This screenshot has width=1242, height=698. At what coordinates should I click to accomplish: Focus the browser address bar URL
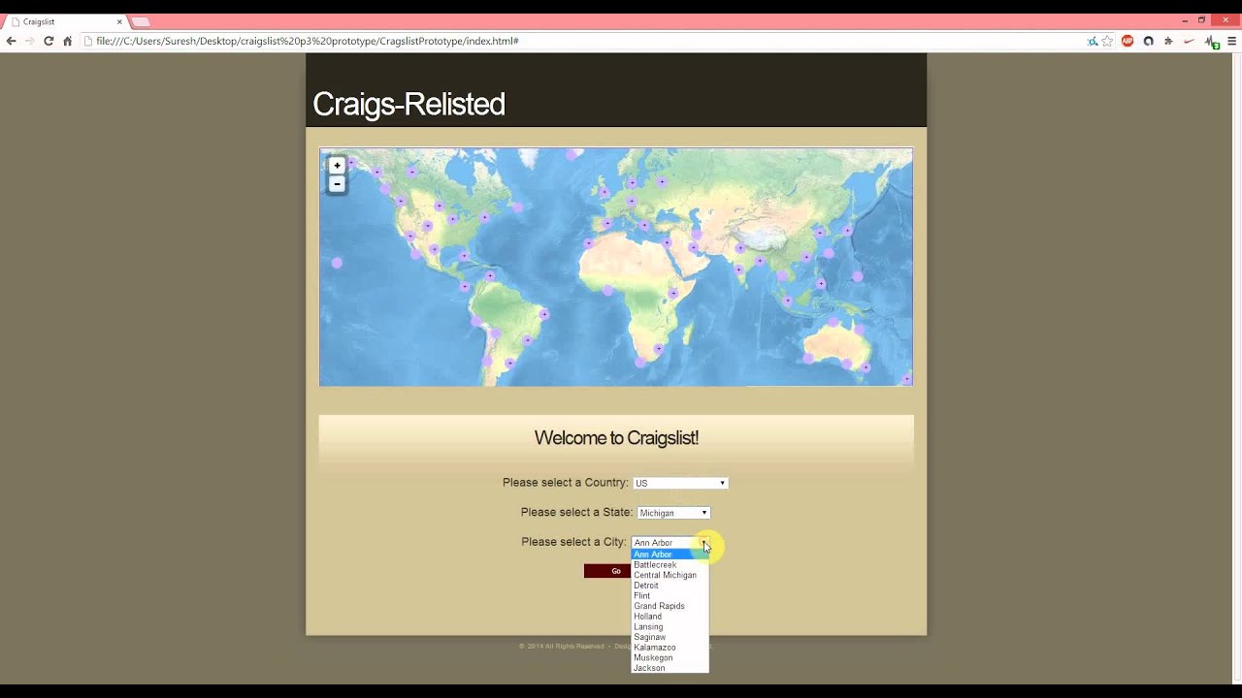pyautogui.click(x=582, y=41)
